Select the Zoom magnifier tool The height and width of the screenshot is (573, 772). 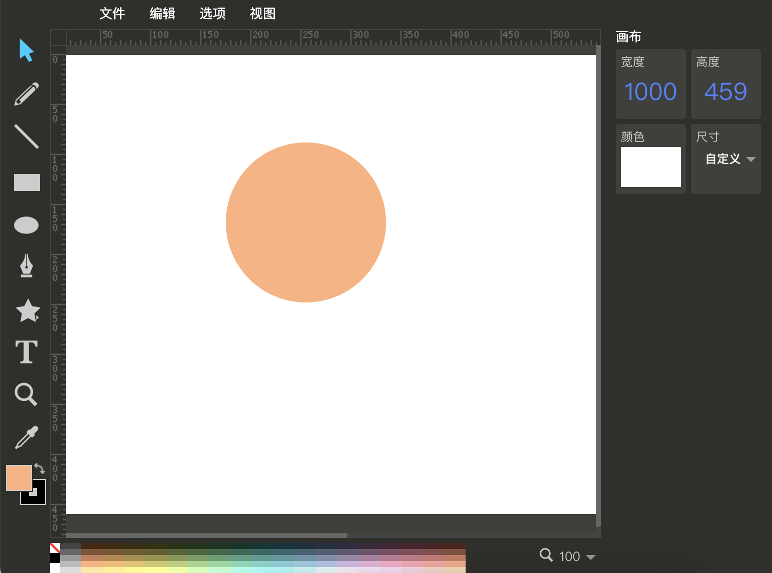point(26,394)
